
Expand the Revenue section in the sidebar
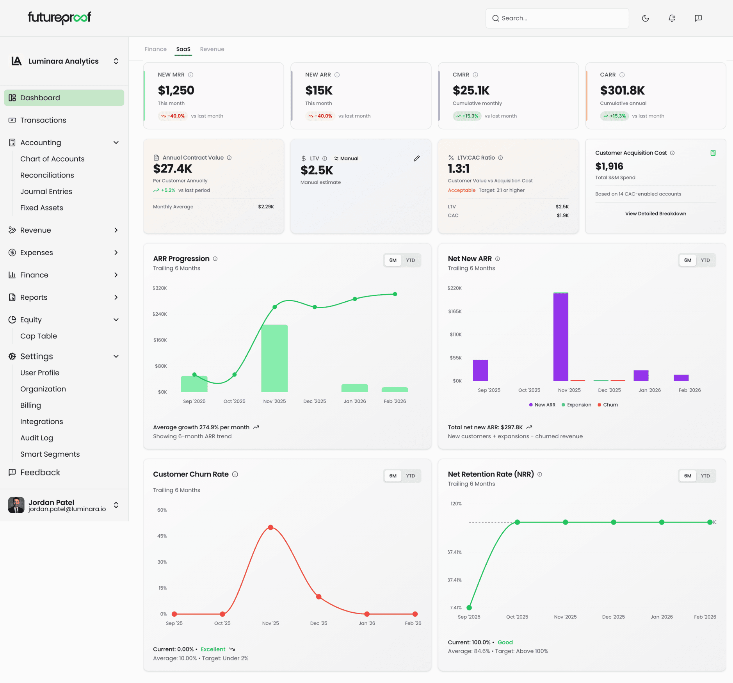[116, 230]
